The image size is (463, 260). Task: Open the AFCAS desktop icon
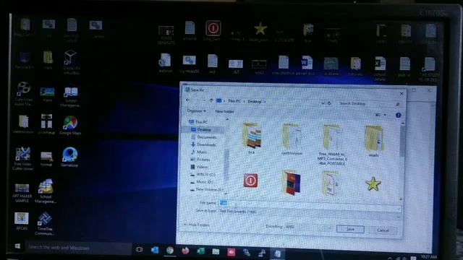click(22, 221)
